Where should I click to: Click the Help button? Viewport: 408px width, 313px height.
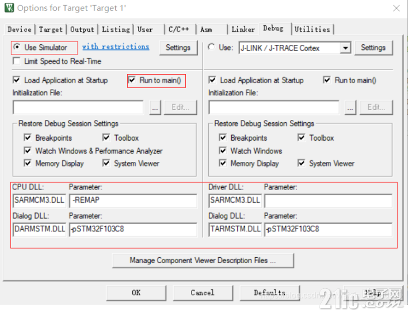click(x=373, y=293)
